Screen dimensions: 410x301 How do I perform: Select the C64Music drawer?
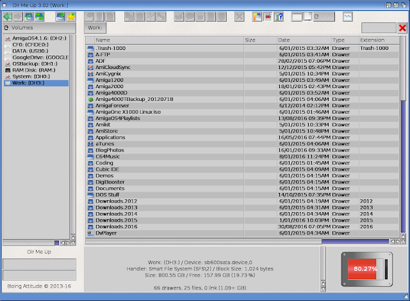pyautogui.click(x=242, y=157)
